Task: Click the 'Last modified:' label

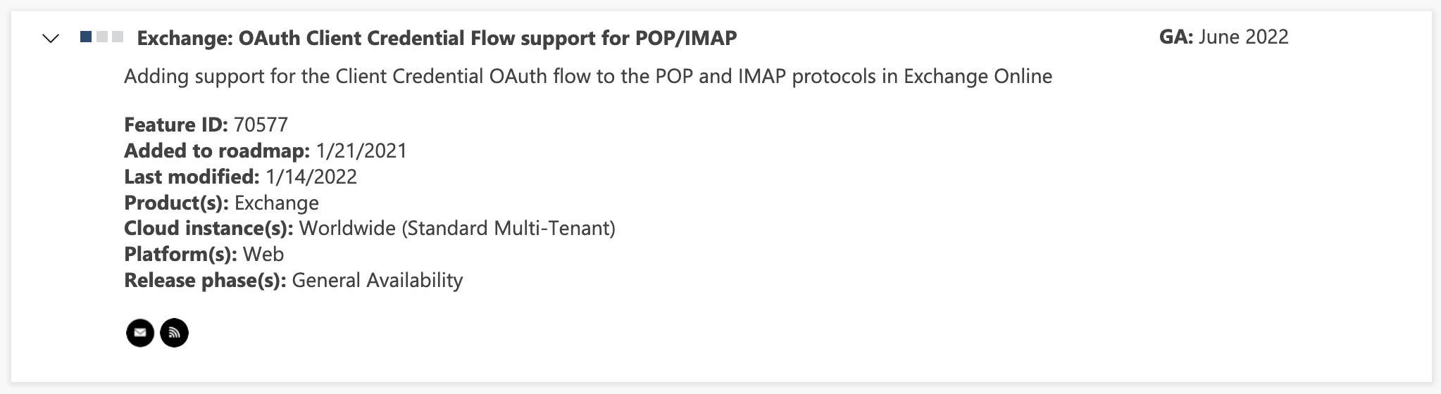Action: [x=192, y=177]
